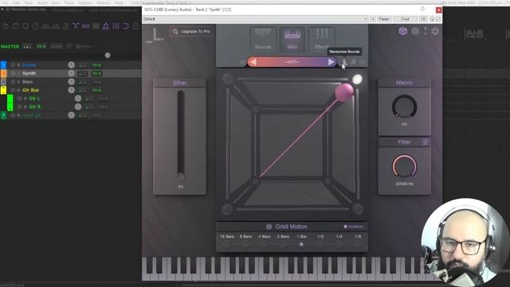Click the UI button in plugin header
Image resolution: width=510 pixels, height=287 pixels.
click(423, 19)
